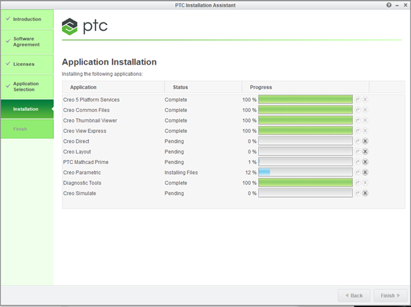411x307 pixels.
Task: Select the Finish step in the sidebar
Action: [x=27, y=129]
